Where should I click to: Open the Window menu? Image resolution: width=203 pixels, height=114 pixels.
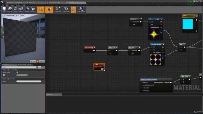coord(18,5)
